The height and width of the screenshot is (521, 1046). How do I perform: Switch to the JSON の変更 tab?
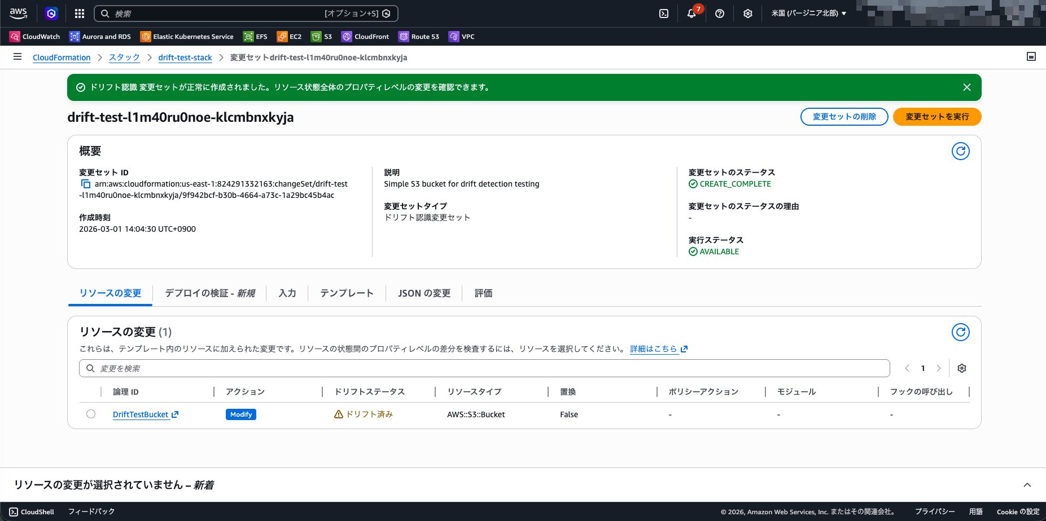point(424,293)
